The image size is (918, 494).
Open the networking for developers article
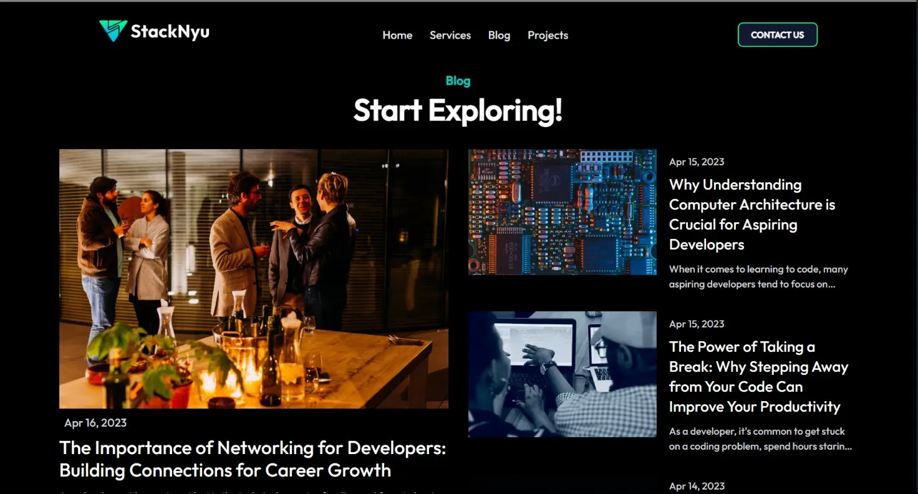point(253,458)
